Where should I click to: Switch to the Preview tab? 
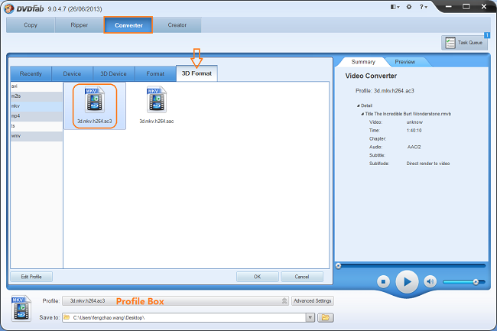(405, 62)
